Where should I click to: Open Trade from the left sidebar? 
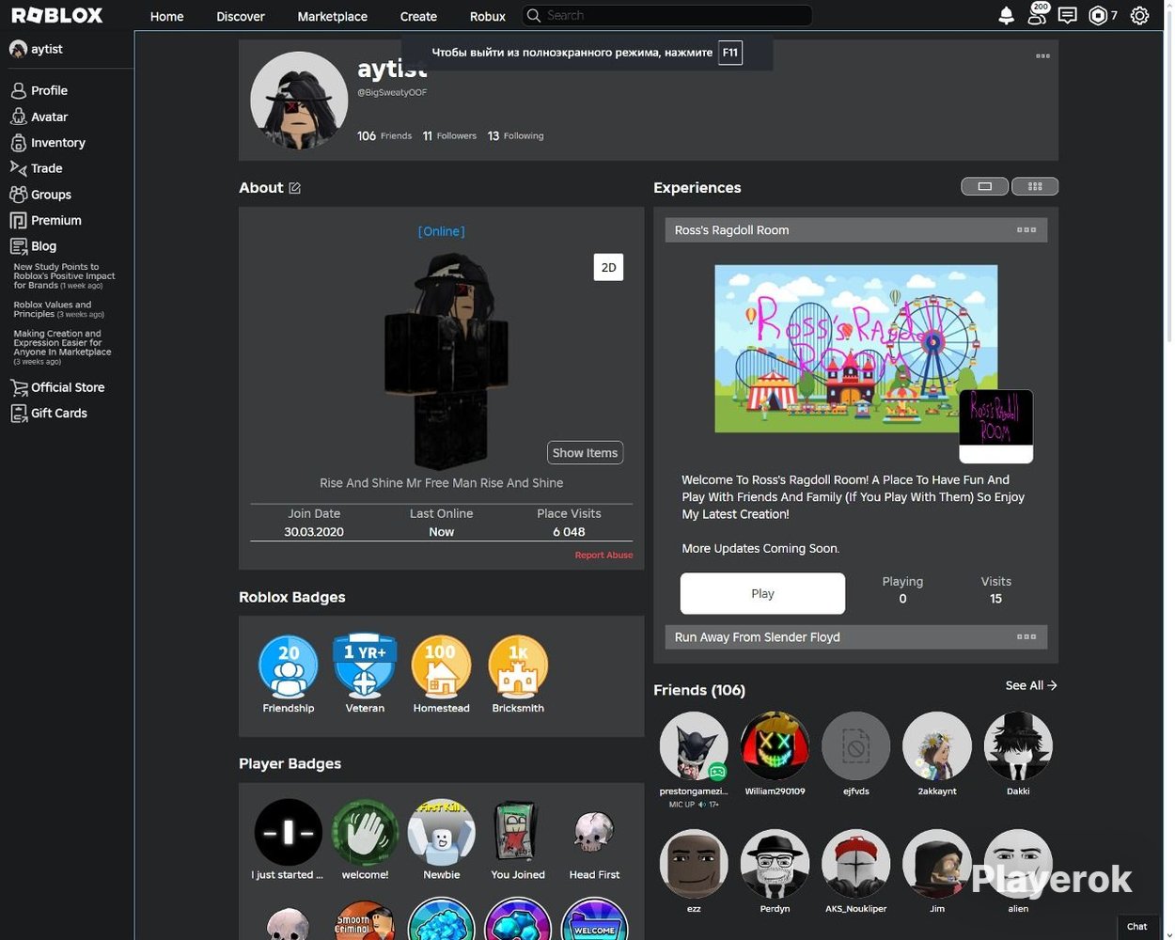point(36,168)
